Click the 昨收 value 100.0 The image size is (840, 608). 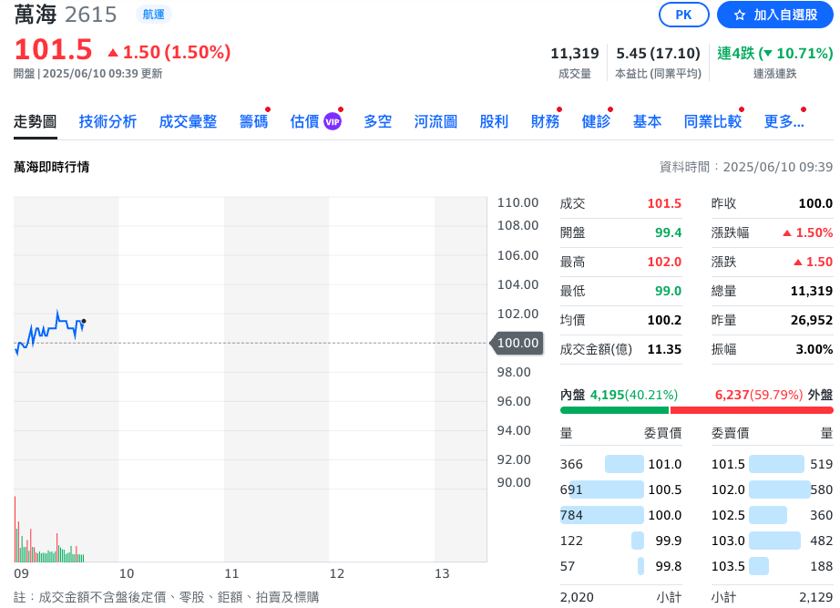(x=815, y=203)
